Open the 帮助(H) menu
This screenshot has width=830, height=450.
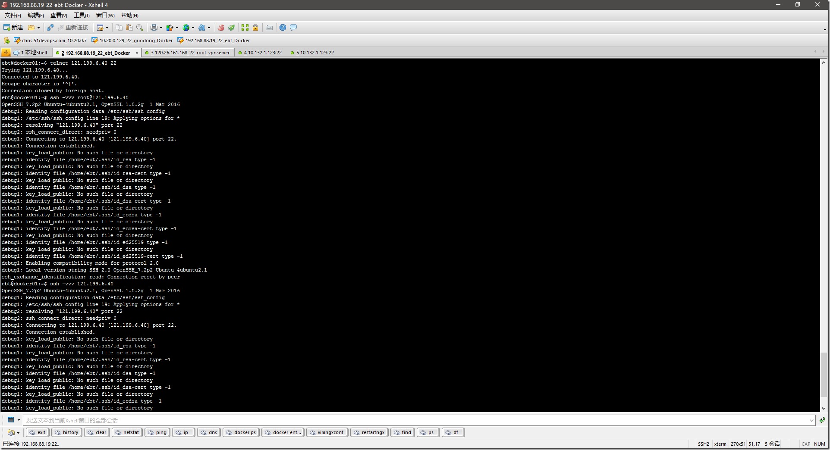point(130,16)
